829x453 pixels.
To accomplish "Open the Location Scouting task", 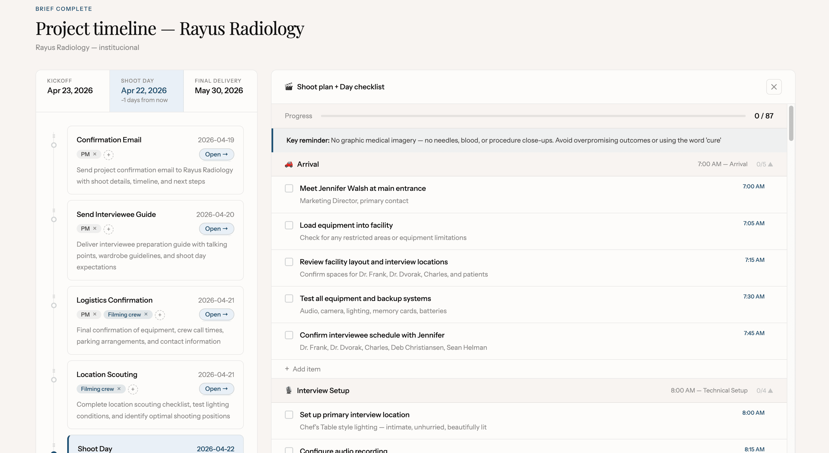I will coord(216,389).
